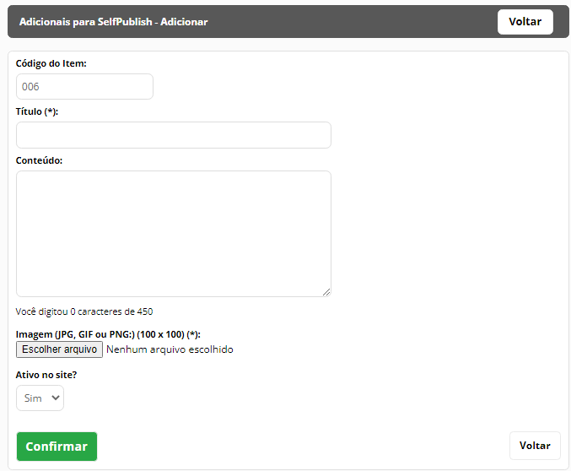Click the Voltar button in the dark header
The image size is (571, 471).
(x=525, y=22)
